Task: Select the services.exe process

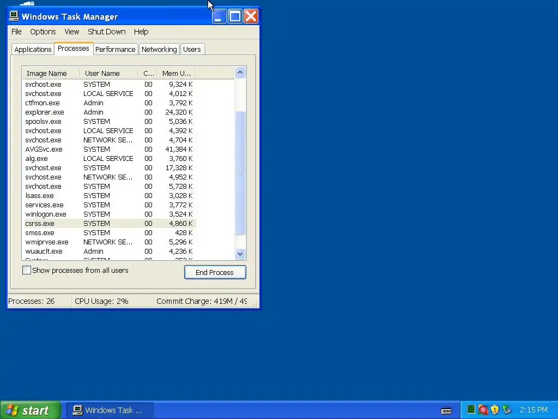Action: click(x=109, y=205)
